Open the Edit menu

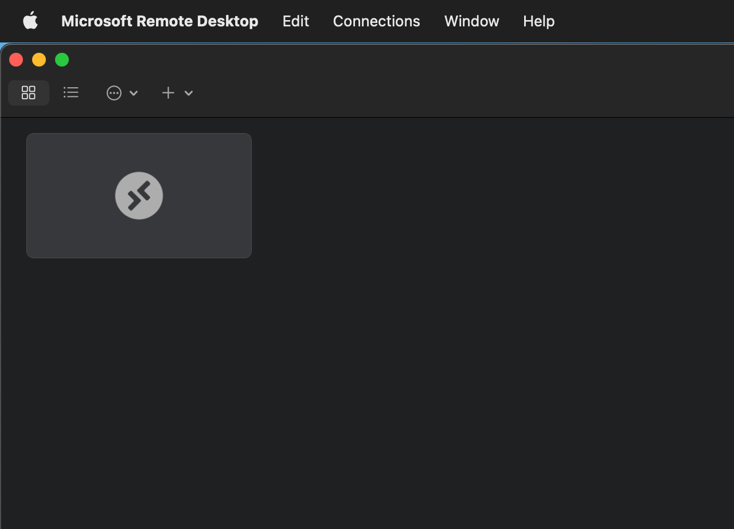295,21
